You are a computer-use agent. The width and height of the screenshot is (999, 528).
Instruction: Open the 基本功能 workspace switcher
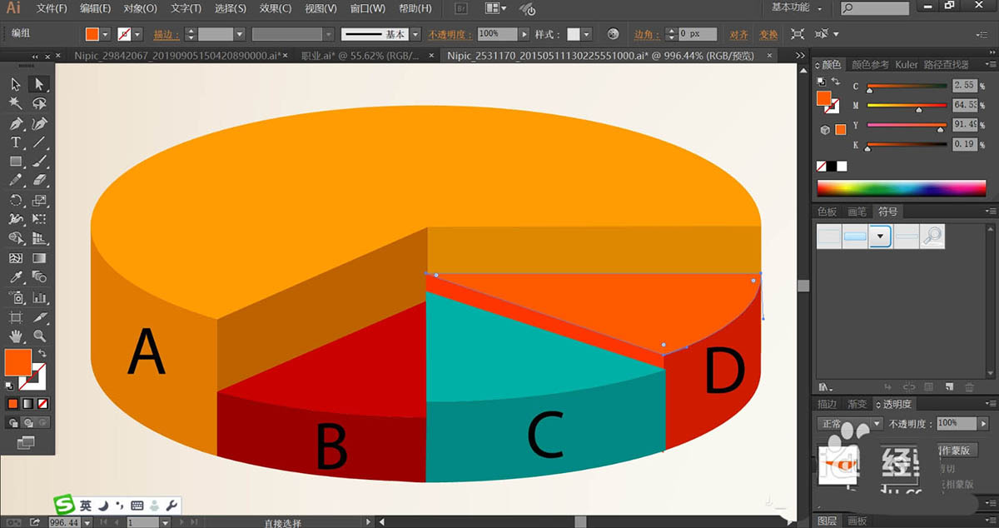point(798,7)
